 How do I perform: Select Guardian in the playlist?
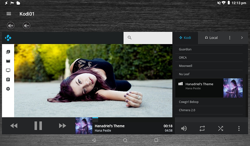(x=209, y=49)
